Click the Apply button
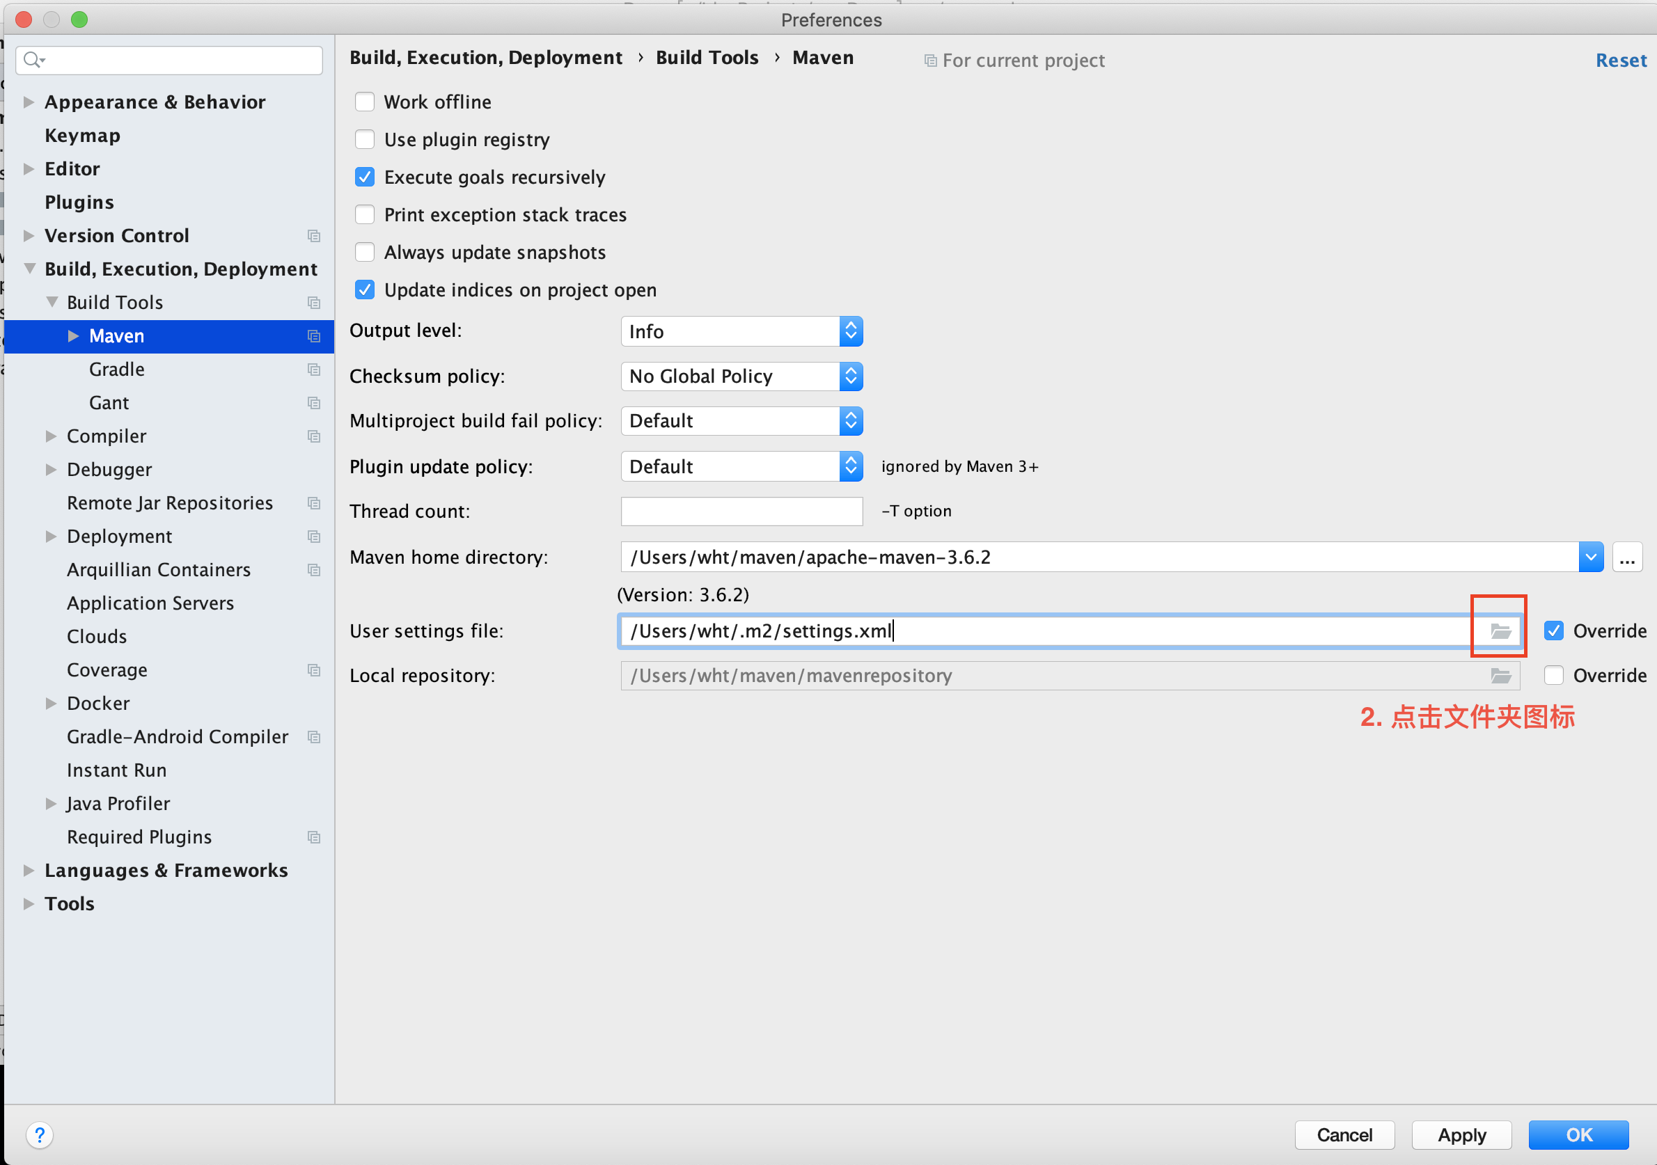 point(1461,1134)
